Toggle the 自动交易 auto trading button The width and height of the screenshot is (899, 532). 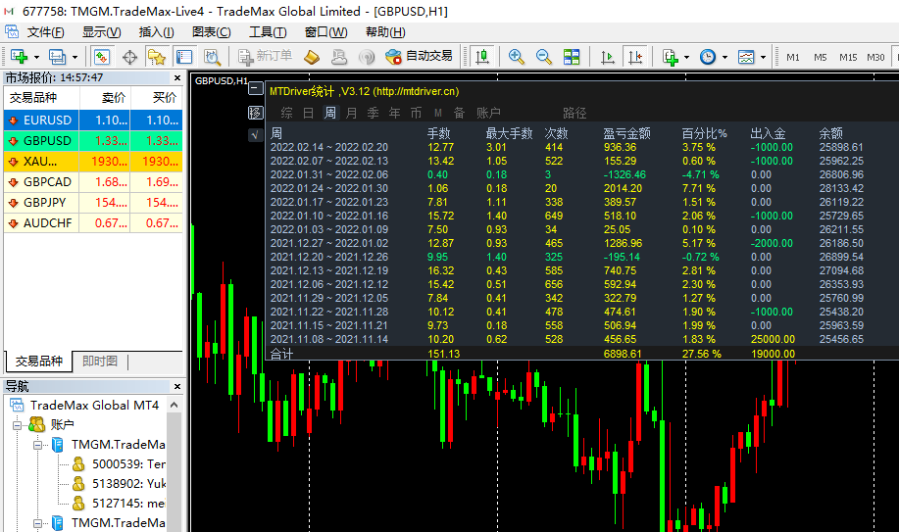tap(420, 56)
